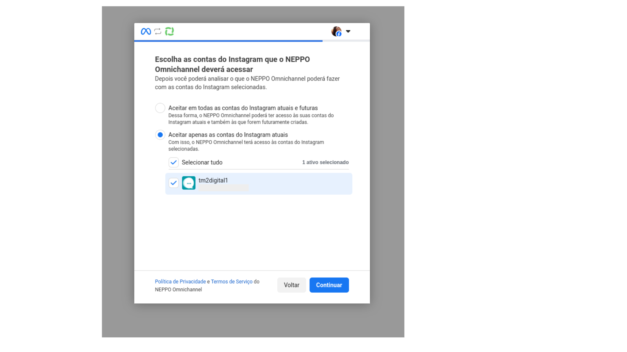Click the tm2digital1 account avatar
The height and width of the screenshot is (352, 627).
click(x=189, y=183)
